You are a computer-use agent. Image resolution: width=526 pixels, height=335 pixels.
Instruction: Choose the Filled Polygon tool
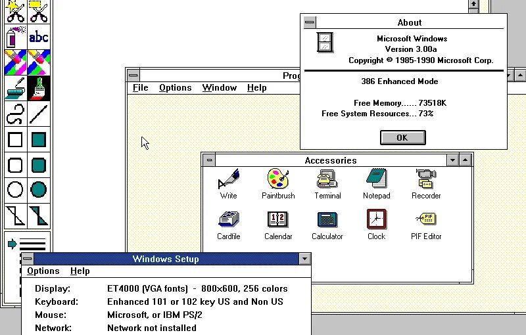[x=39, y=215]
